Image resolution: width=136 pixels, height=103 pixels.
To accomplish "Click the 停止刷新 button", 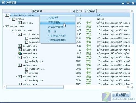I will pos(121,94).
